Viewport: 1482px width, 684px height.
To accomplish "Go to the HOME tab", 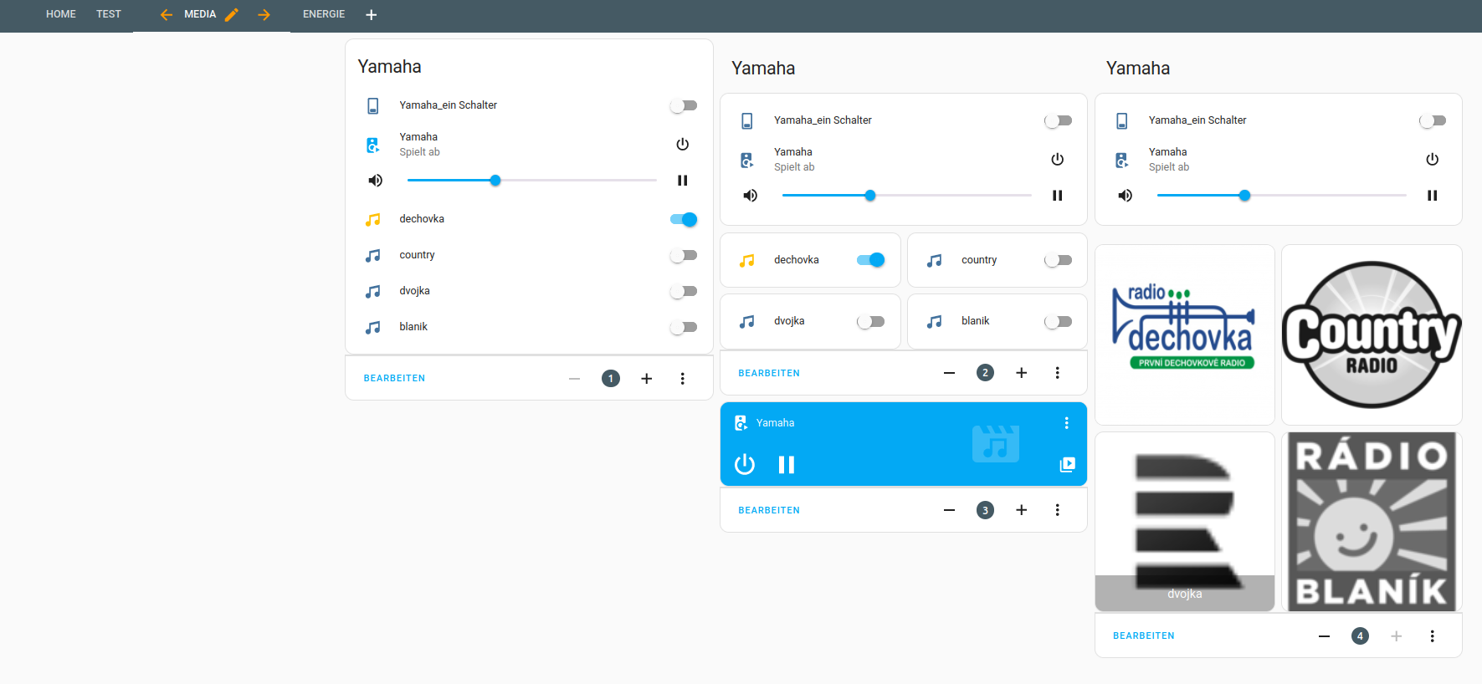I will 61,14.
